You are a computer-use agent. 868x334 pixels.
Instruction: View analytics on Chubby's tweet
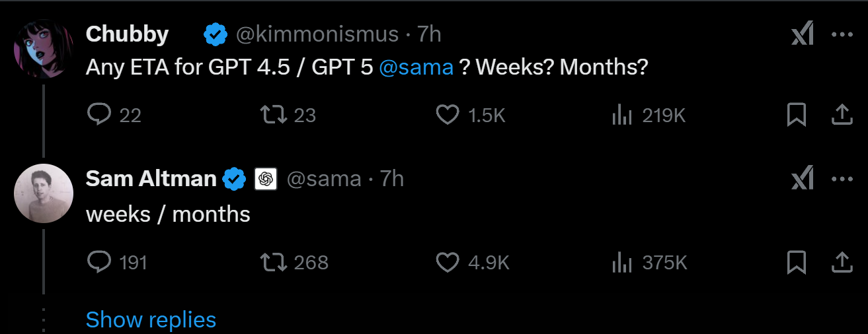click(622, 116)
